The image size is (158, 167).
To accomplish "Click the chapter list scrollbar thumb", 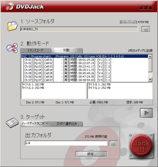I will 150,65.
